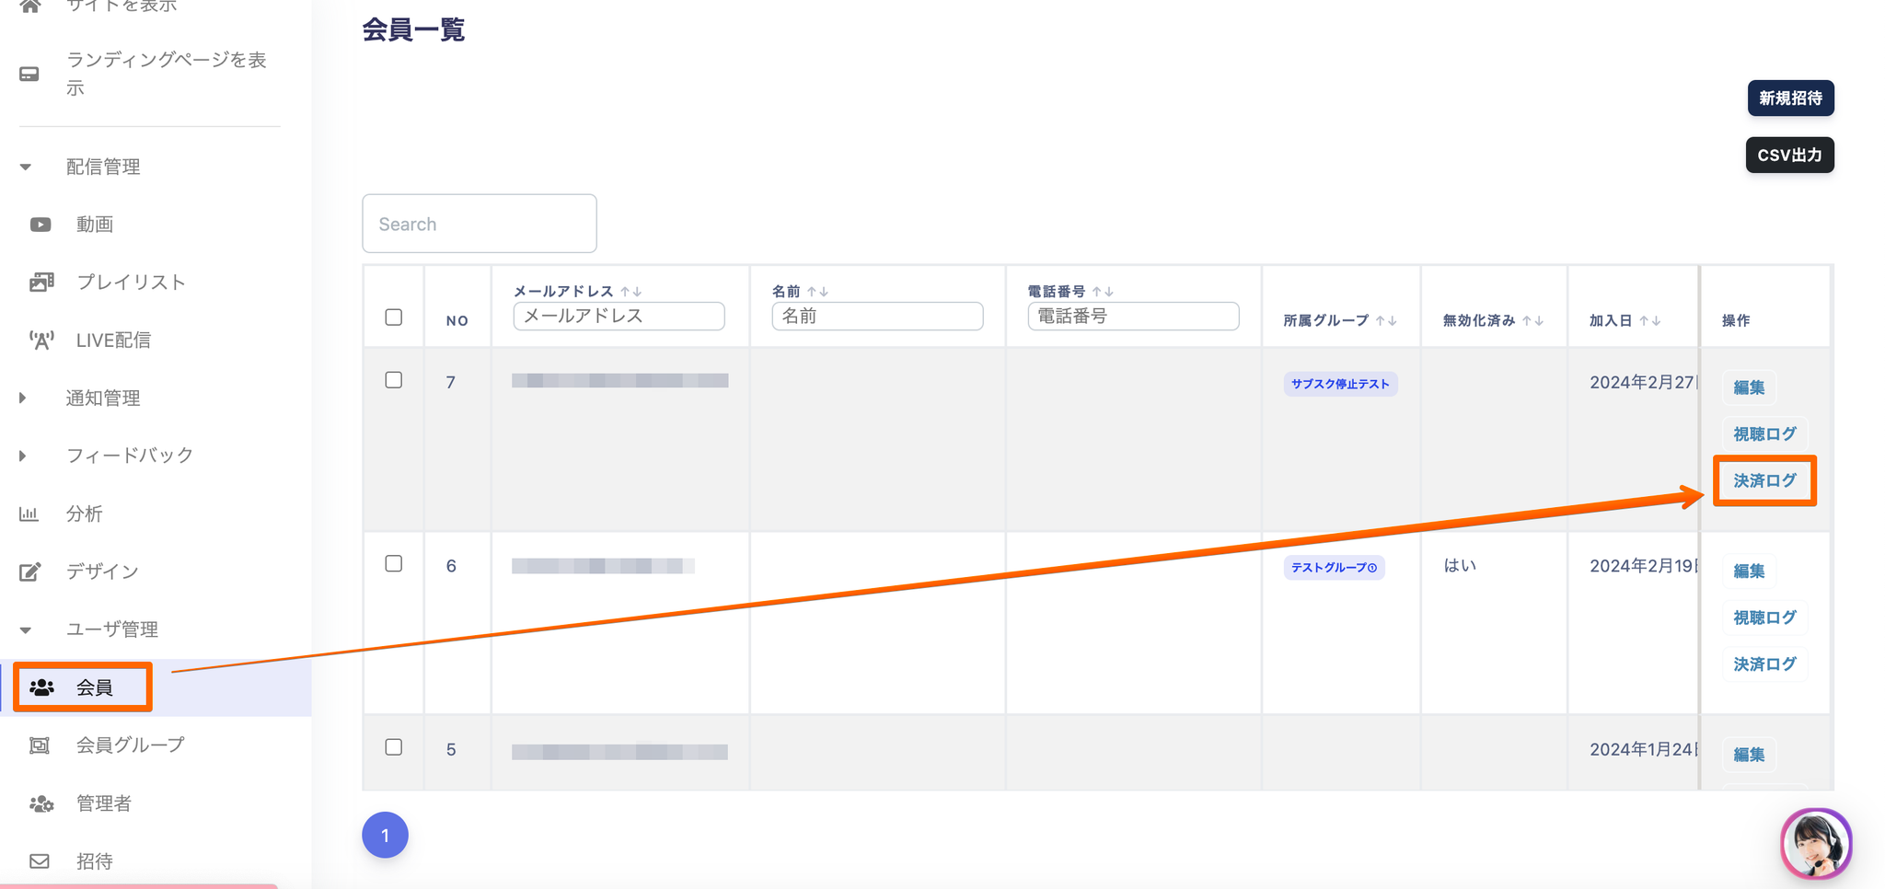
Task: Click the playlist (プレイリスト) icon
Action: 41,283
